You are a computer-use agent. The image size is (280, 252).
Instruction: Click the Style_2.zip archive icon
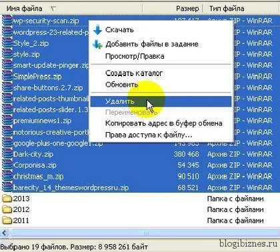point(7,43)
